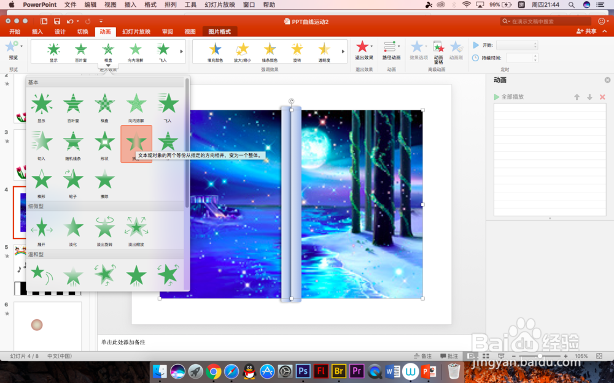The height and width of the screenshot is (383, 614).
Task: Start slide show from status bar icon
Action: coord(501,356)
